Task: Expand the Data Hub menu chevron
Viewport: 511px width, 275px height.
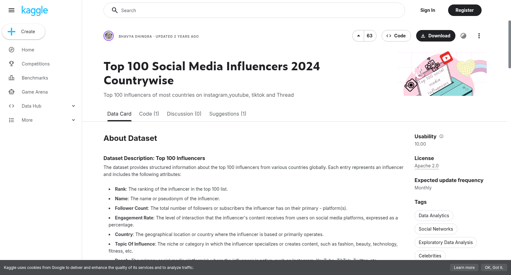Action: pos(73,106)
